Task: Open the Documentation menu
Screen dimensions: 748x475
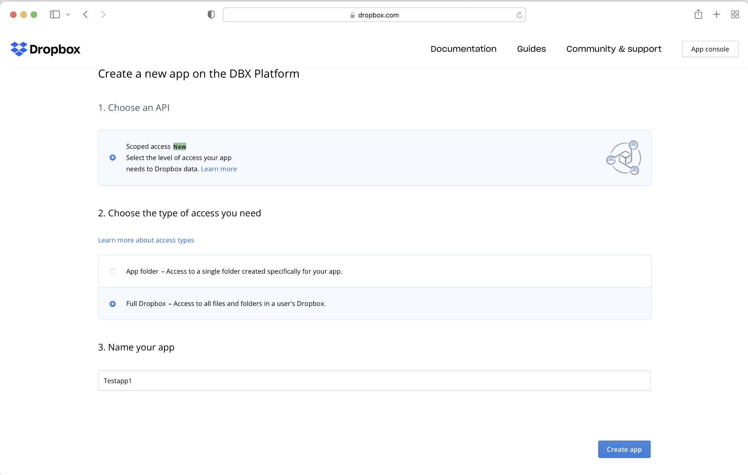Action: (463, 49)
